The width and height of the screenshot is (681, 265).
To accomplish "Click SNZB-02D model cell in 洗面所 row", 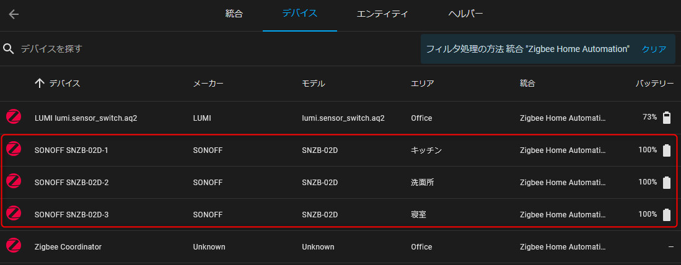I will [x=320, y=182].
